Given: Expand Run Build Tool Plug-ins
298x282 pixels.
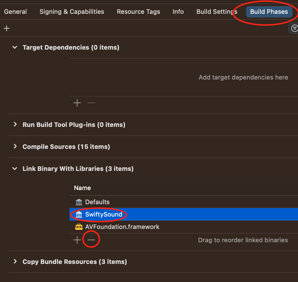Looking at the screenshot, I should (15, 125).
